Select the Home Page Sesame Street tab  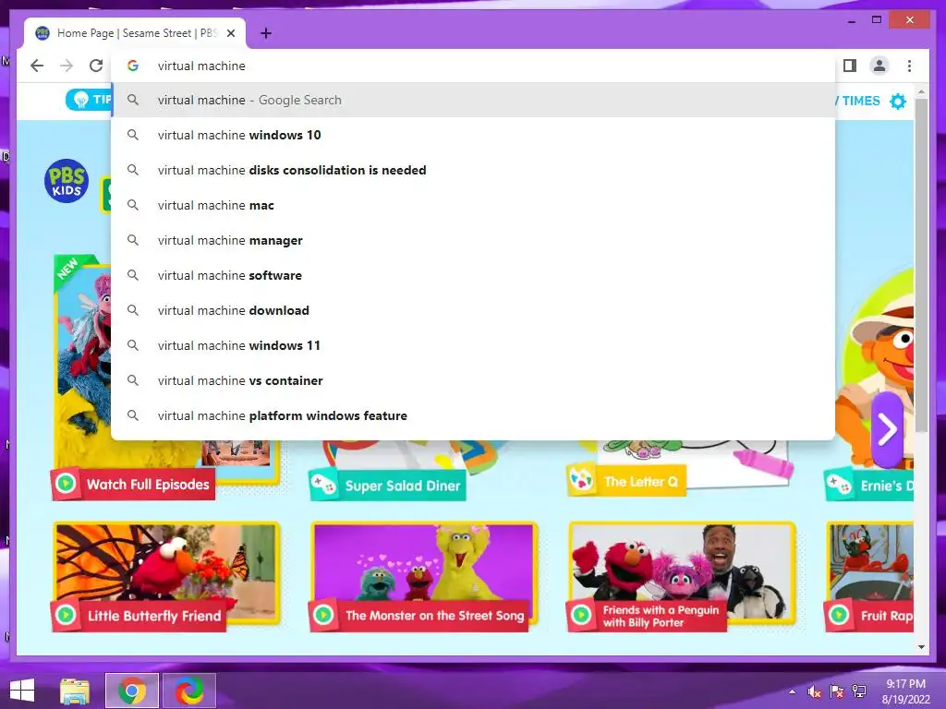135,33
